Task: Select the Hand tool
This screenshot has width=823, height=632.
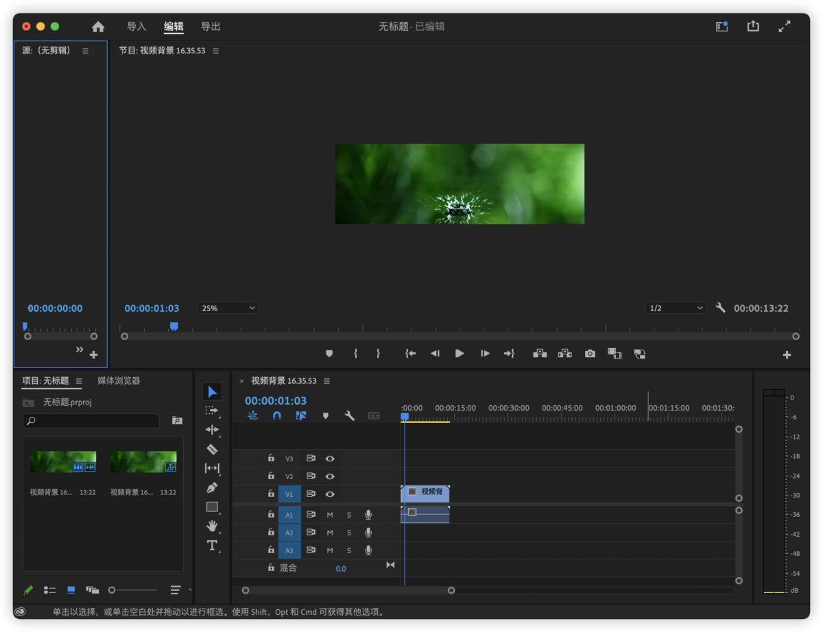Action: [x=212, y=526]
